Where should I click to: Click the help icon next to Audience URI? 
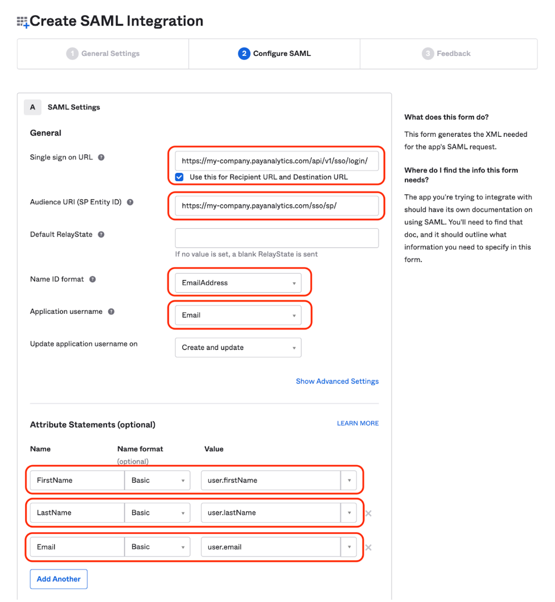(x=130, y=202)
